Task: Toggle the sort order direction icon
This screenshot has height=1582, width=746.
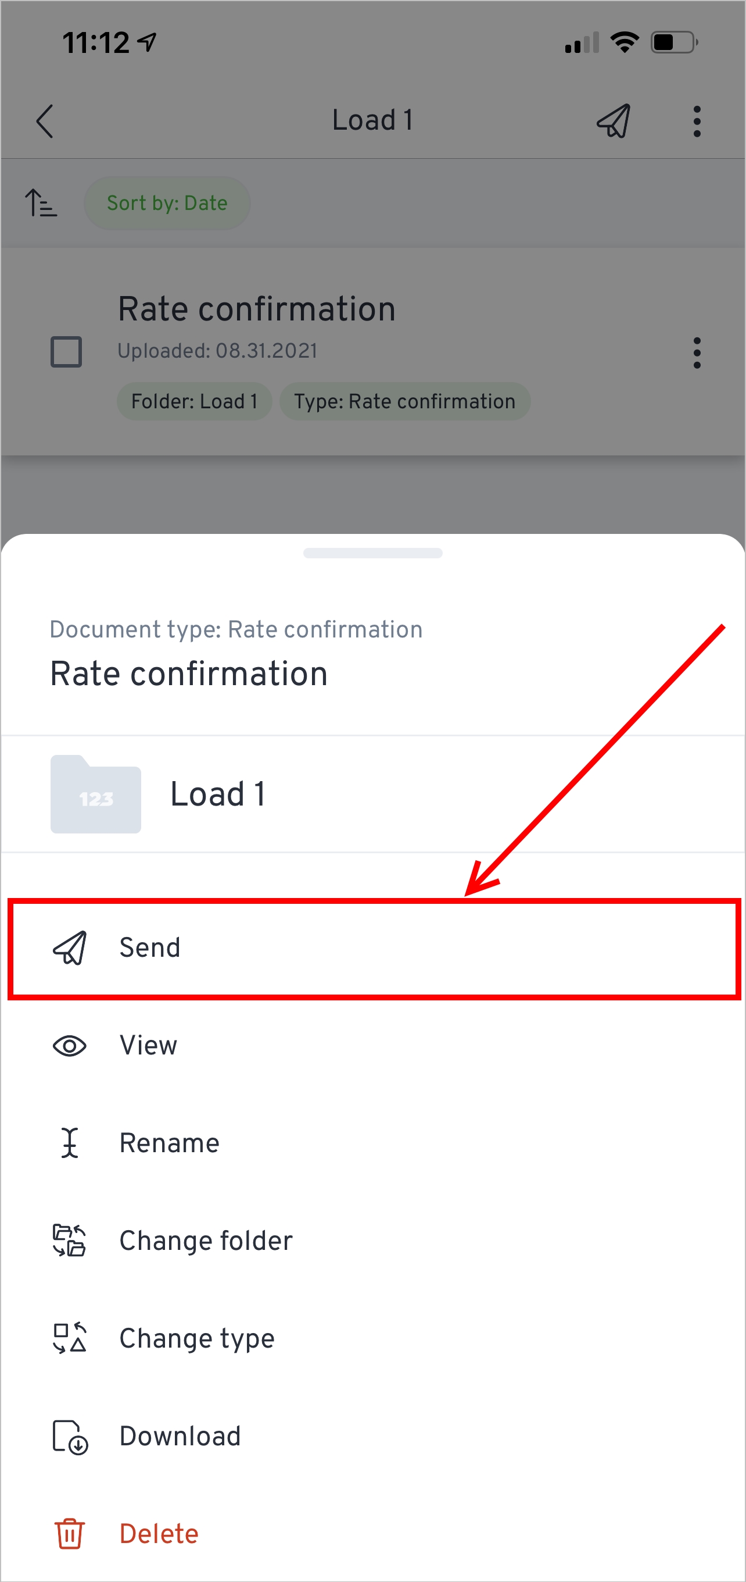Action: (41, 204)
